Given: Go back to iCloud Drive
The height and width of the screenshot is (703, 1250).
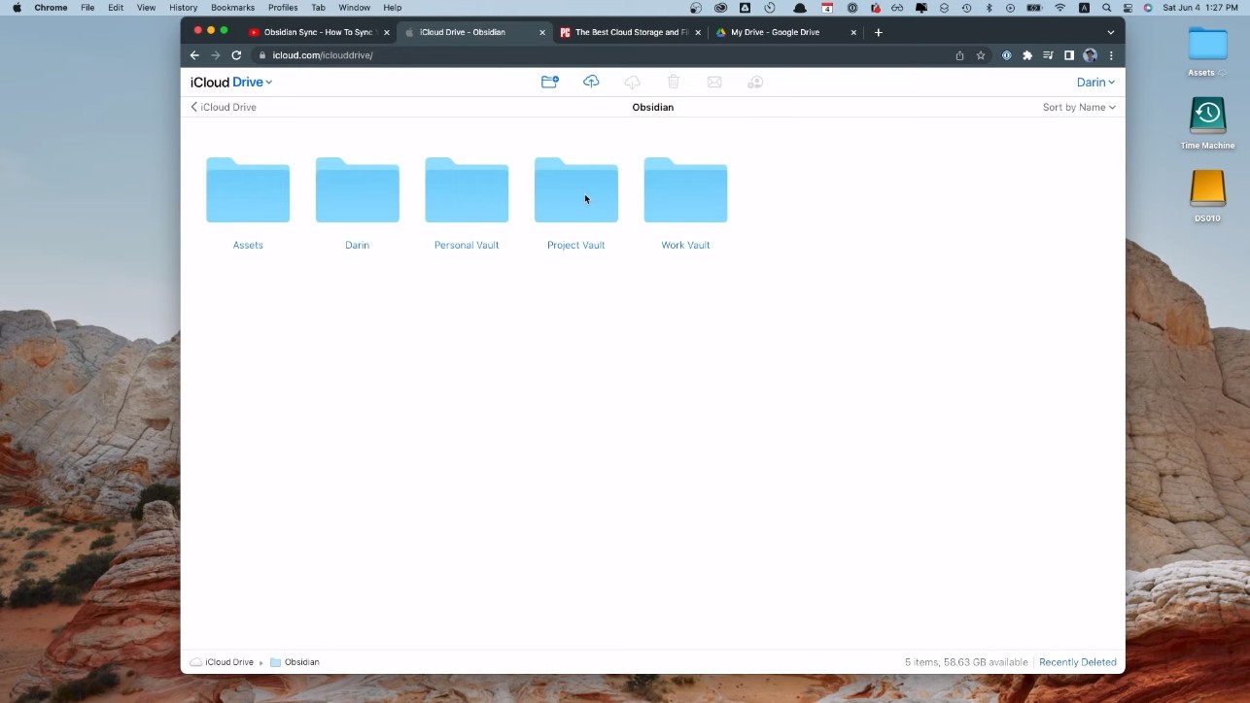Looking at the screenshot, I should point(224,107).
